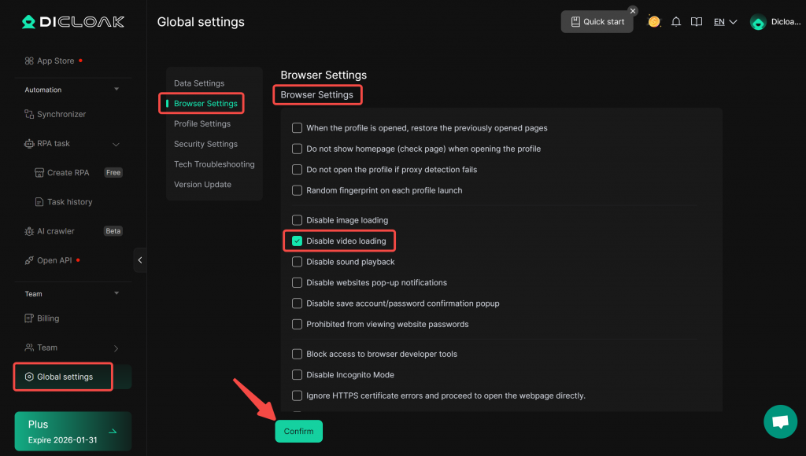Expand the RPA task submenu
This screenshot has height=456, width=806.
[x=116, y=144]
